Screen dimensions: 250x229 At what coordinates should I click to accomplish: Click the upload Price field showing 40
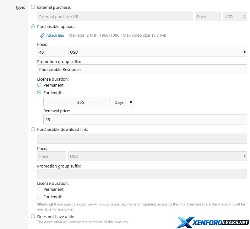52,52
